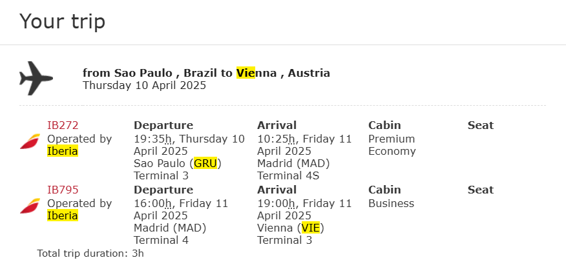Click the Thursday 10 April 2025 trip date
Screen dimensions: 566x278
144,85
